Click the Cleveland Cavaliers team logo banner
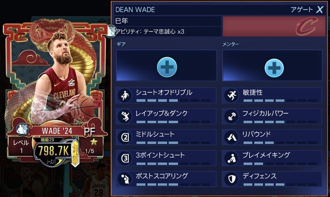Viewport: 330px width, 197px height. 274,26
